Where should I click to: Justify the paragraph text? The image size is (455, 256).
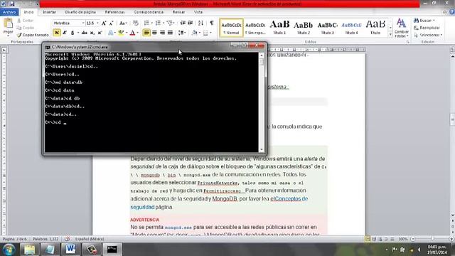click(x=170, y=33)
